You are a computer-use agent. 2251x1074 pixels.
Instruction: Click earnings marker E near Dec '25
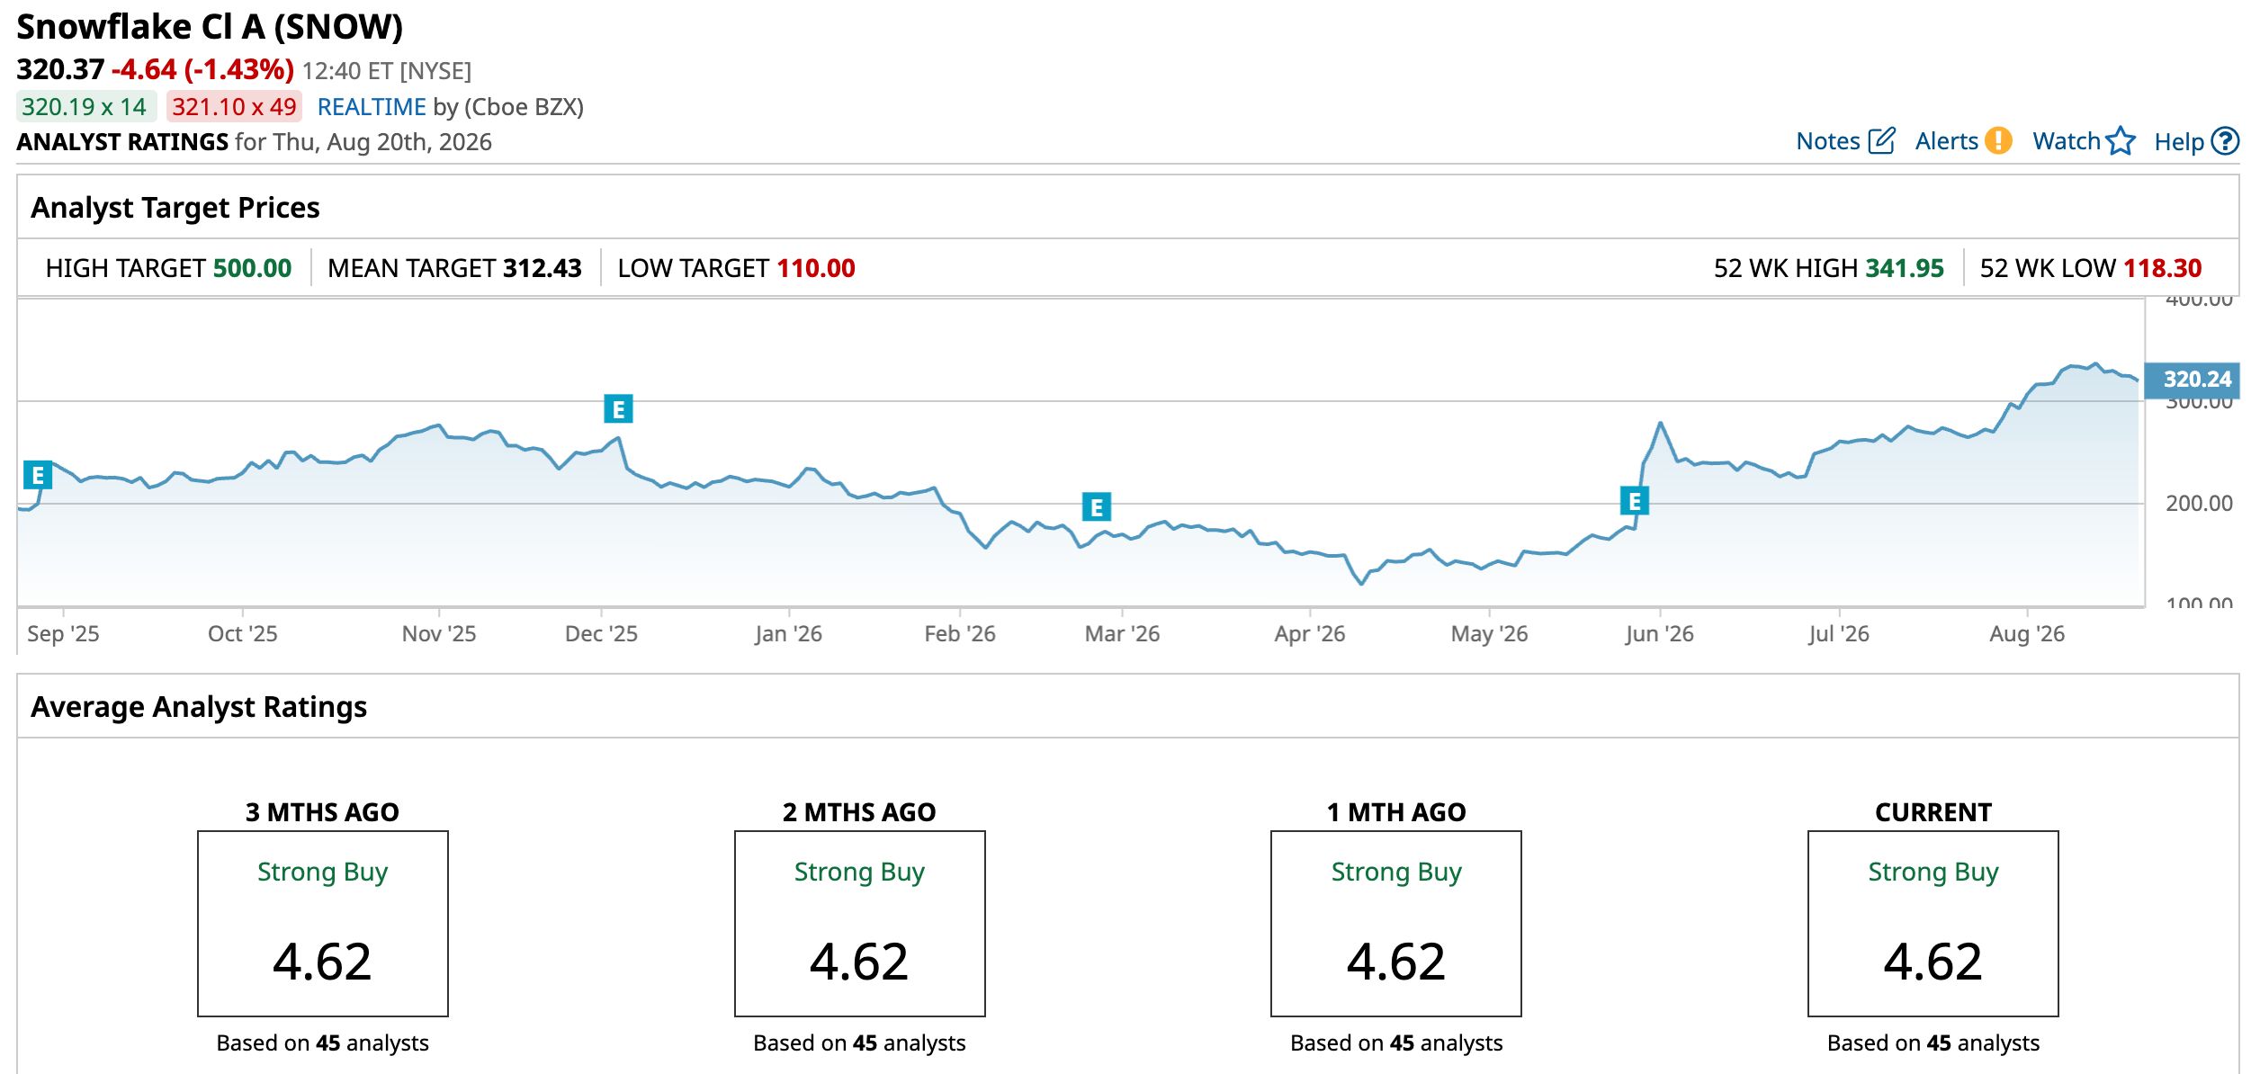click(618, 409)
